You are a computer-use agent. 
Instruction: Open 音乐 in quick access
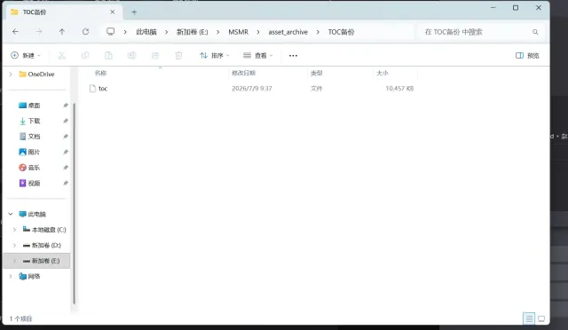(34, 168)
